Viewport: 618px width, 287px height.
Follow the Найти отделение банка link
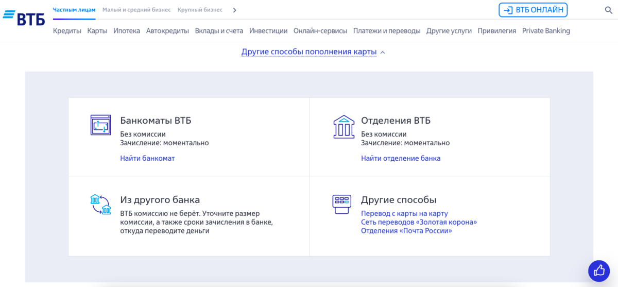coord(401,158)
